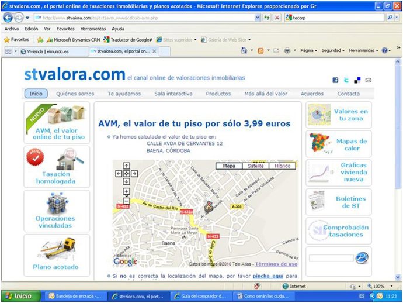Click the page vertical scrollbar down arrow
The width and height of the screenshot is (403, 303).
click(x=398, y=277)
